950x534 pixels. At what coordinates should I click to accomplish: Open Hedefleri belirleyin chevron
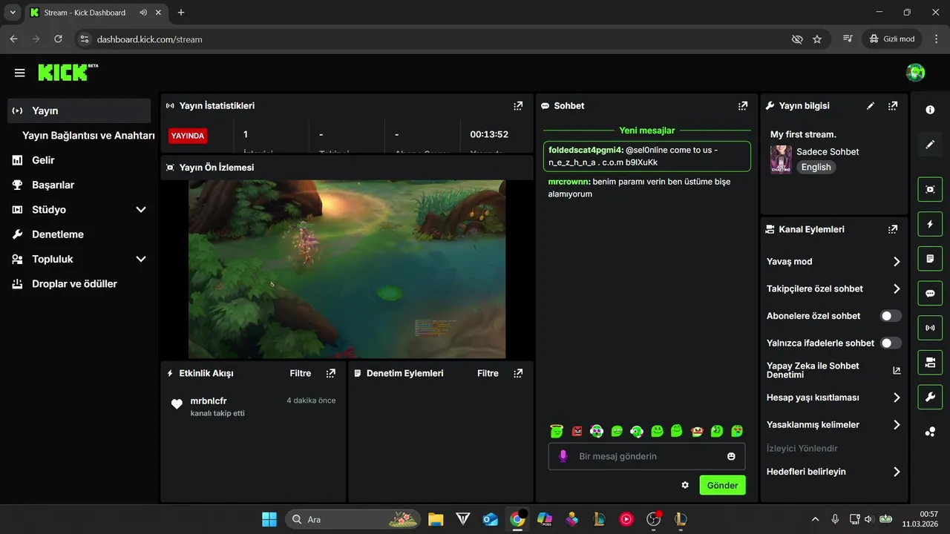pos(897,472)
